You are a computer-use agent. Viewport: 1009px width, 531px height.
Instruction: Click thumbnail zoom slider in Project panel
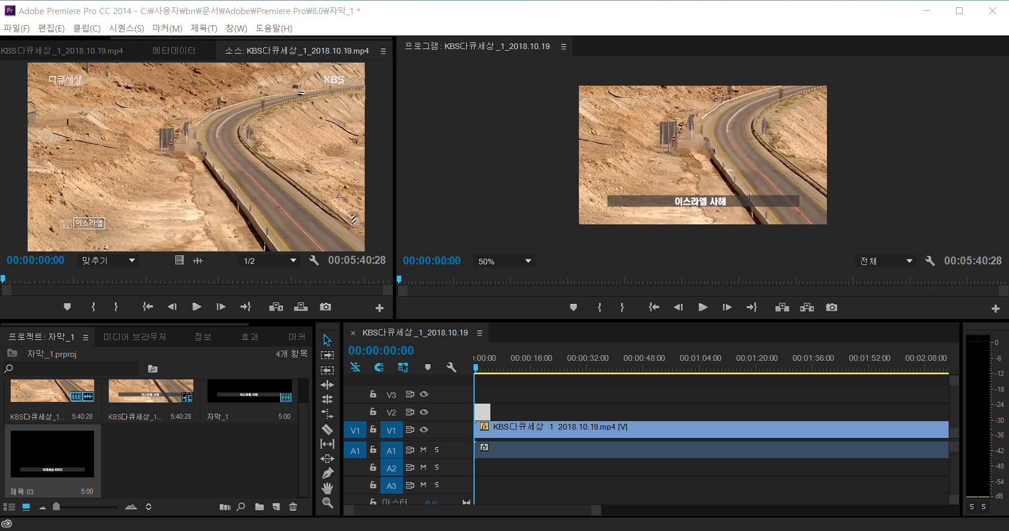point(56,507)
